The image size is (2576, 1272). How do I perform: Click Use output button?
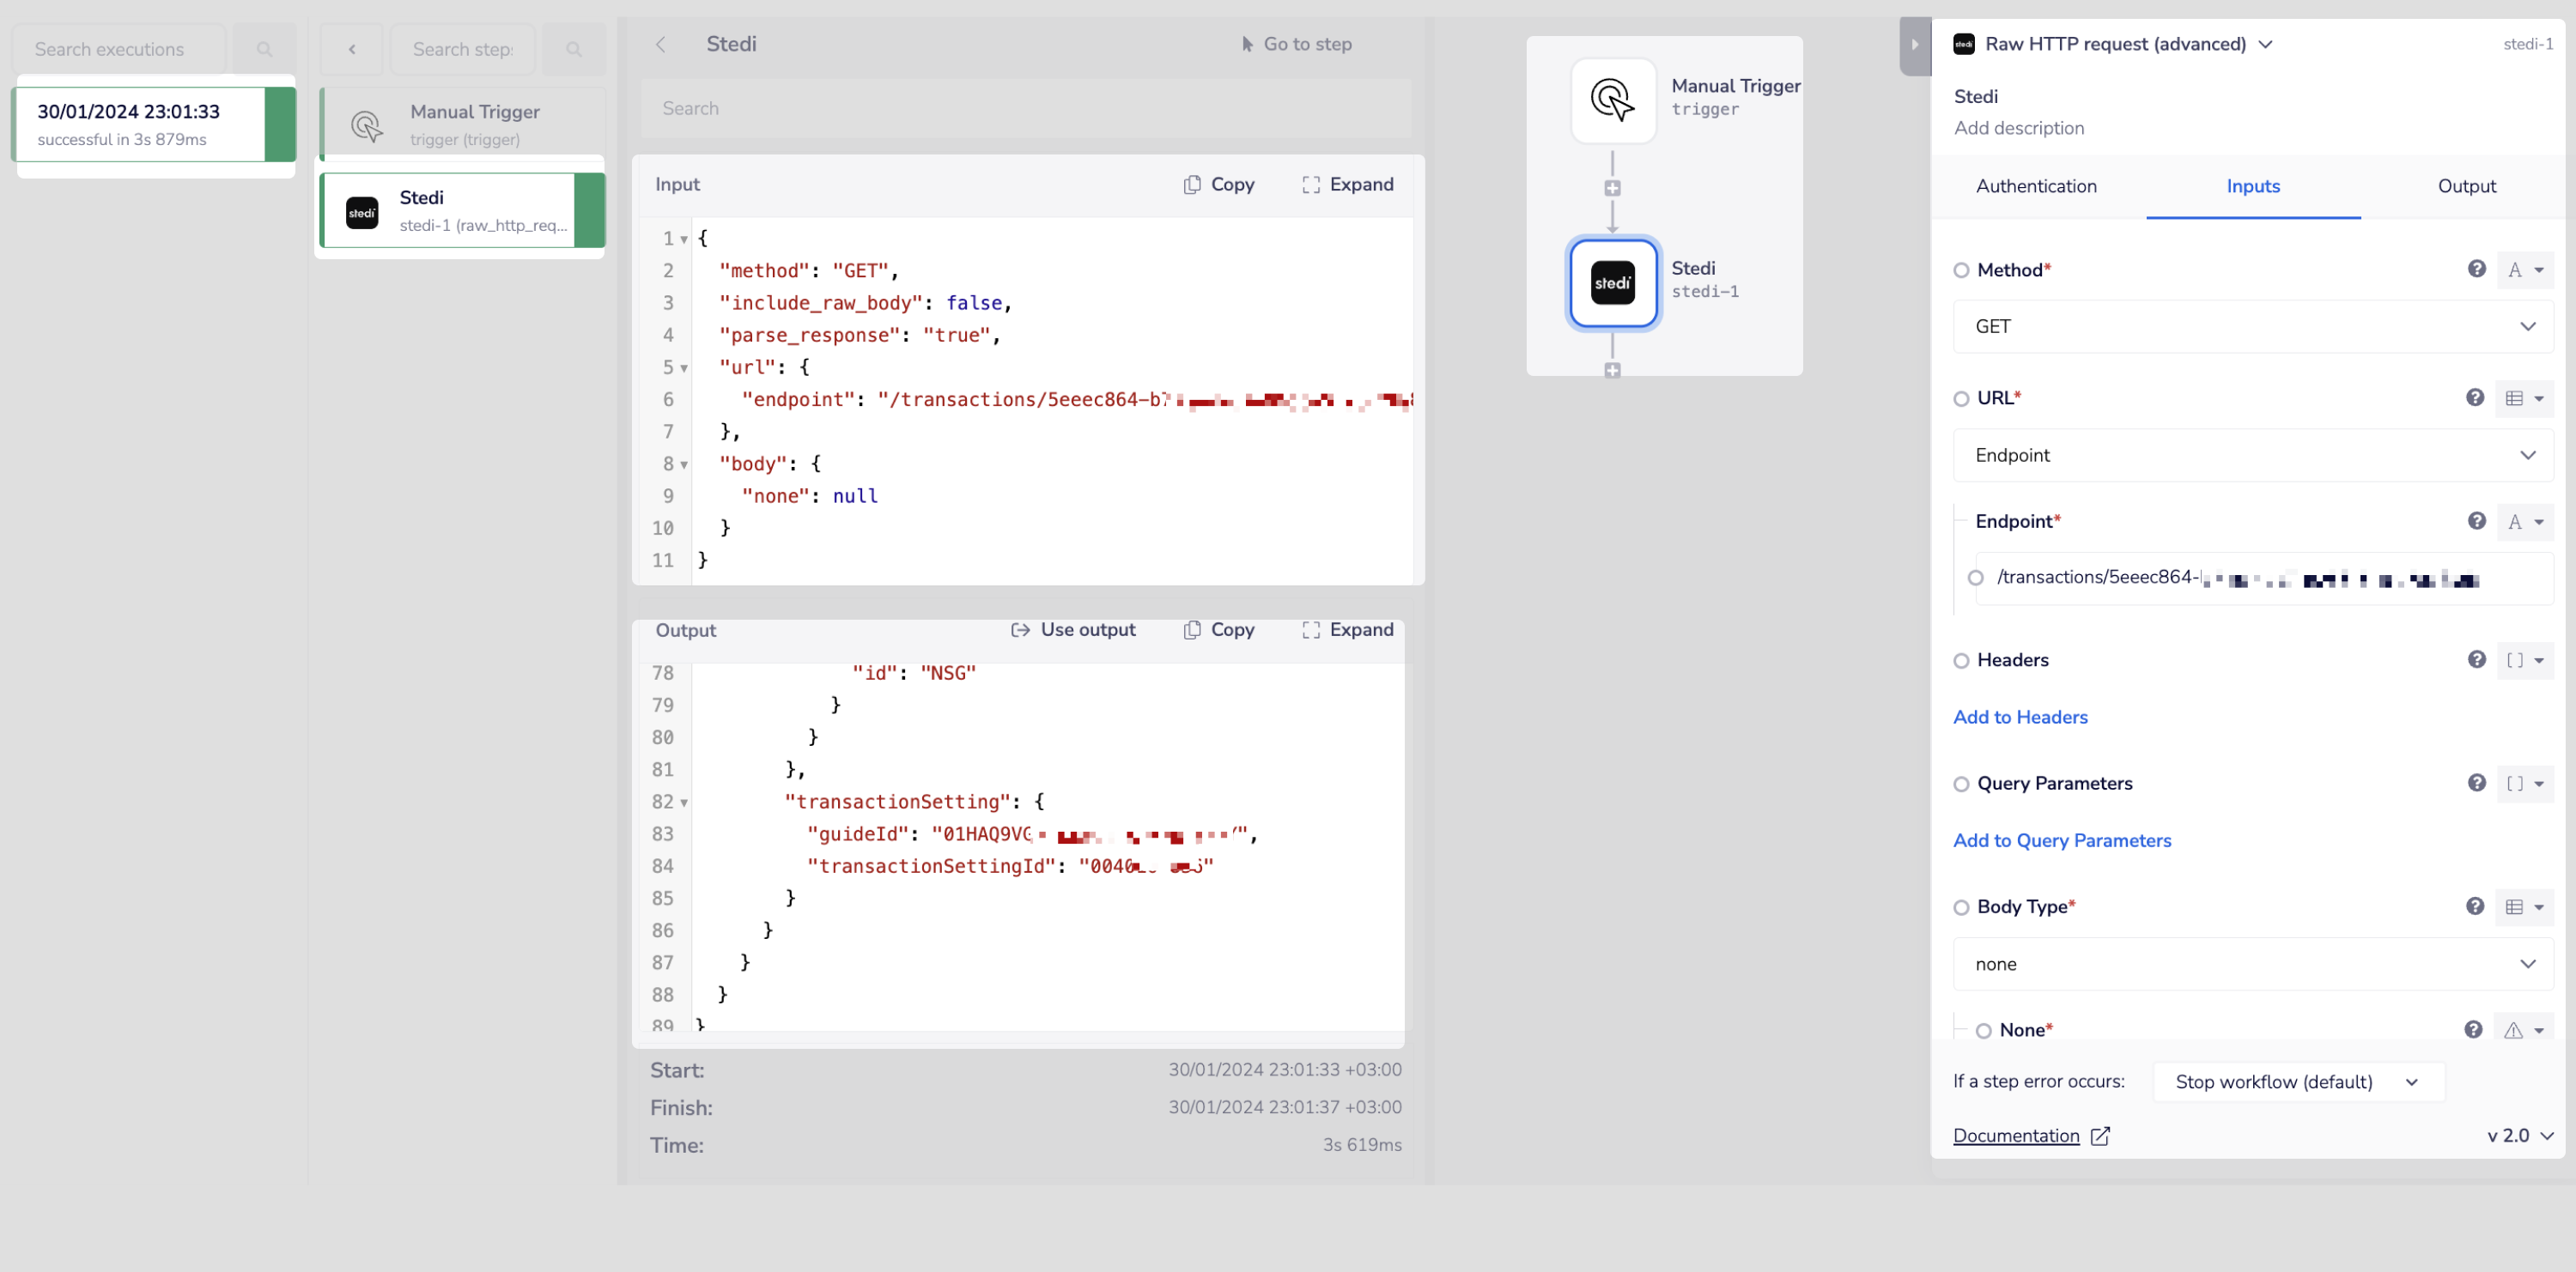coord(1073,629)
